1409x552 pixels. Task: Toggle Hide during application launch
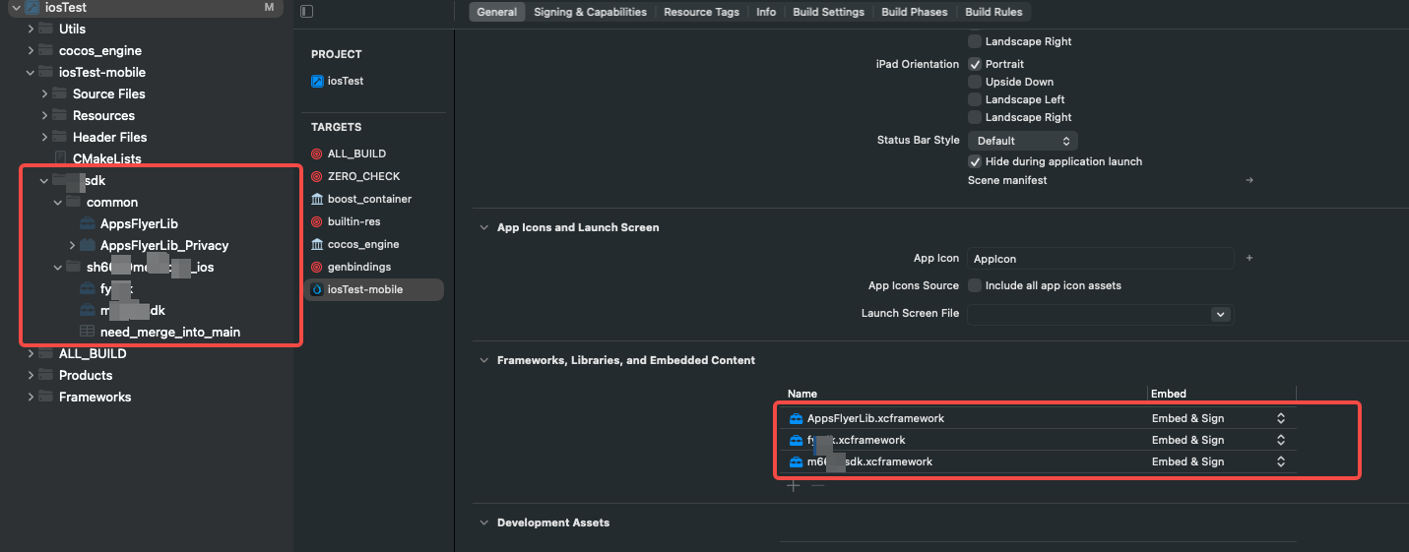click(975, 161)
